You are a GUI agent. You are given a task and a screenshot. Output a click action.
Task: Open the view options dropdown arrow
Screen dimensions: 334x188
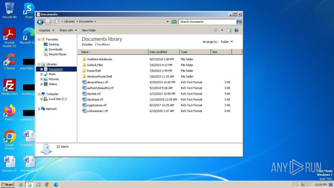coord(222,30)
